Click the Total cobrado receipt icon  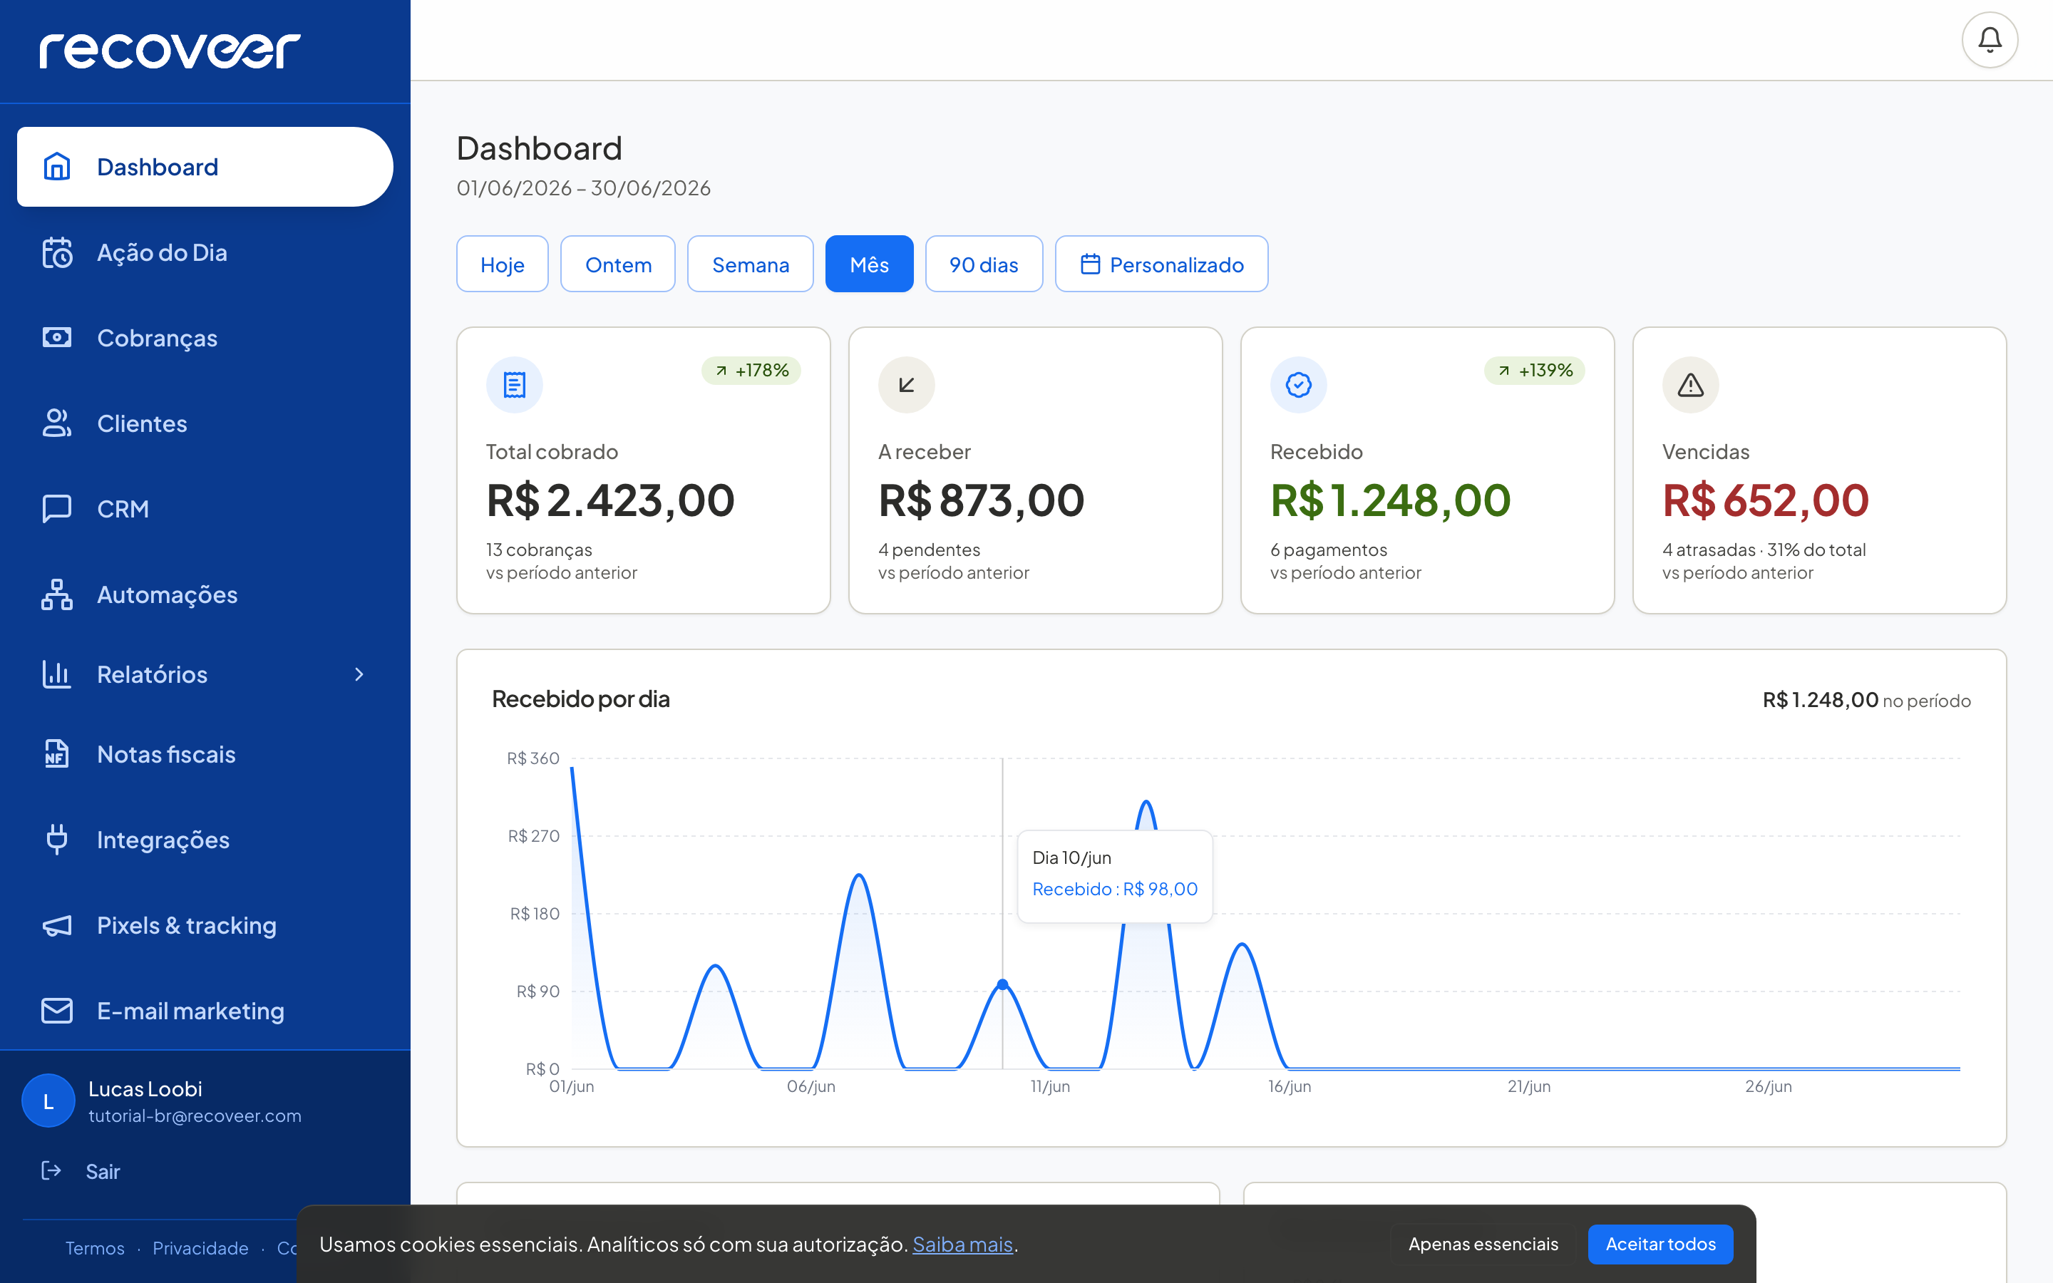point(514,385)
